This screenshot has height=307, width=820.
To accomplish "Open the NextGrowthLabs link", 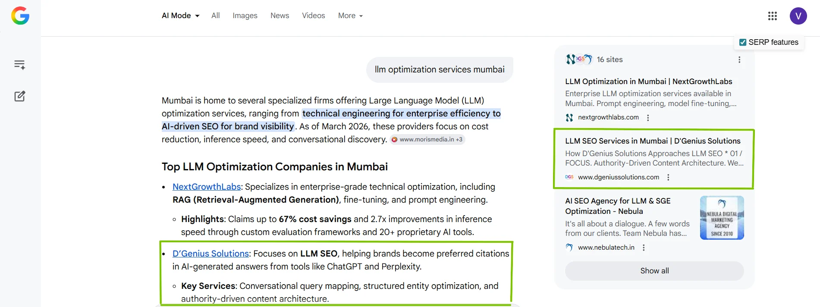I will [x=207, y=187].
